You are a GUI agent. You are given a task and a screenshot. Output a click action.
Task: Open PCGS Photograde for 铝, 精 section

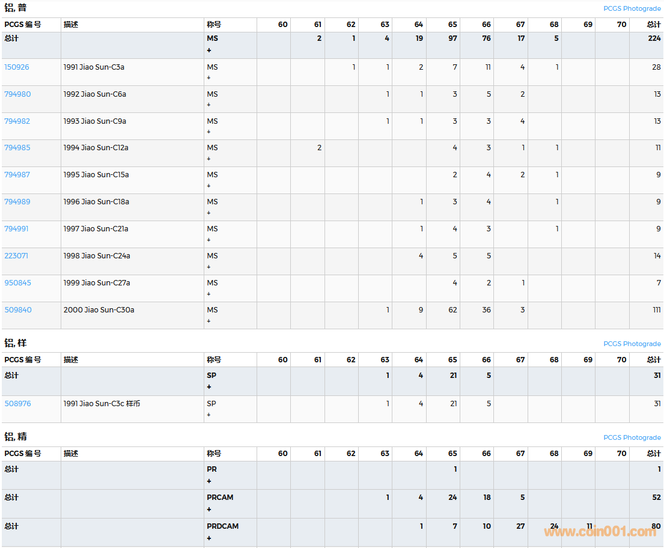pos(632,438)
